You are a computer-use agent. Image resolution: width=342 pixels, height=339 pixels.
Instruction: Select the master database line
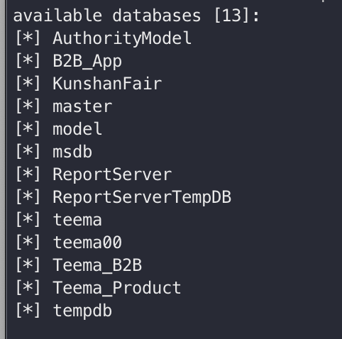pyautogui.click(x=82, y=106)
